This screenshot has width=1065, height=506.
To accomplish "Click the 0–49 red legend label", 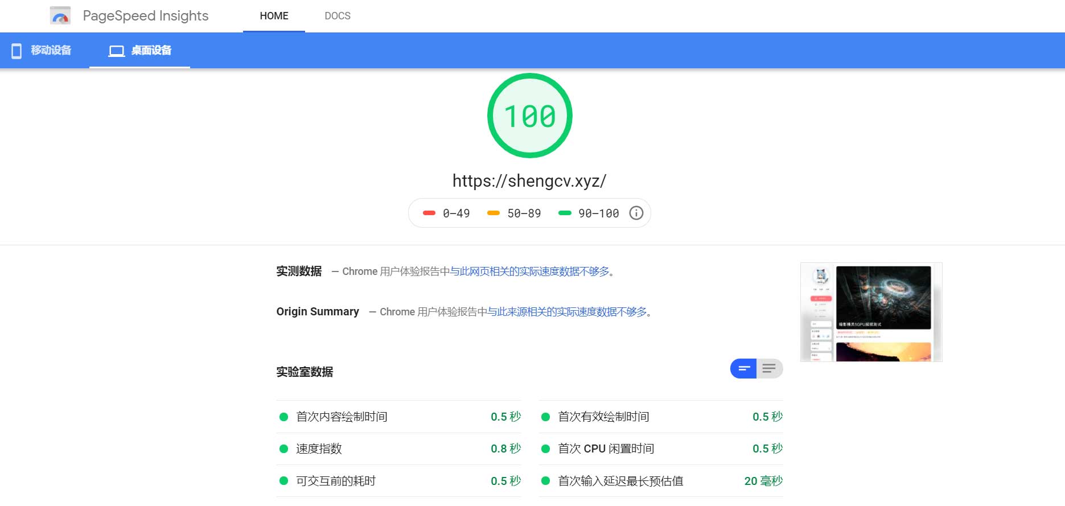I will (457, 213).
